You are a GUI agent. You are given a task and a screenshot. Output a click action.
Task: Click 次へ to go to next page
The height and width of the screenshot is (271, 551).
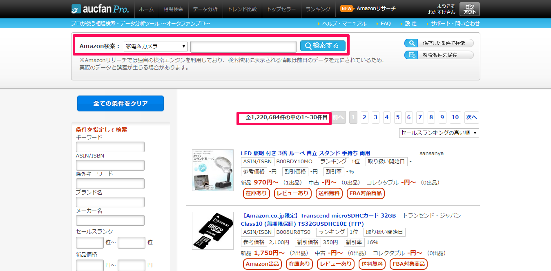(x=471, y=118)
